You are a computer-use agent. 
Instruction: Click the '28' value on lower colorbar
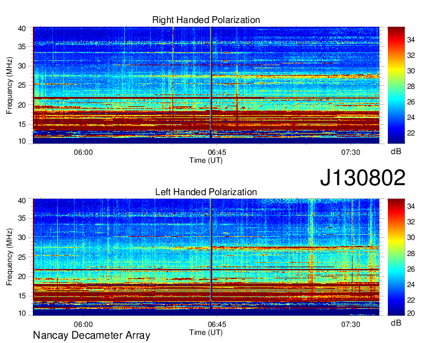pos(411,254)
